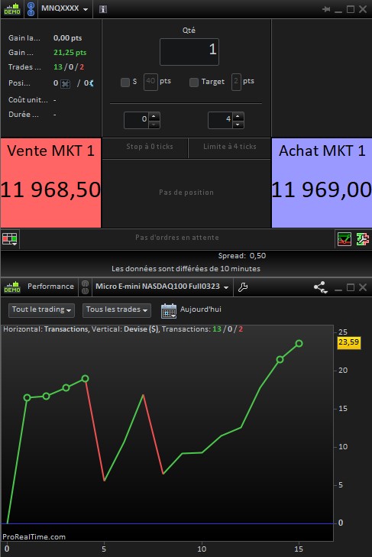Click Limite à 4 ticks button
Image resolution: width=372 pixels, height=557 pixels.
pyautogui.click(x=229, y=147)
